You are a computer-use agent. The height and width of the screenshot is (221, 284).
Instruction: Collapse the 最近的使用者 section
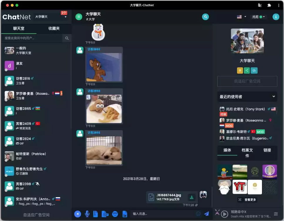click(x=274, y=97)
